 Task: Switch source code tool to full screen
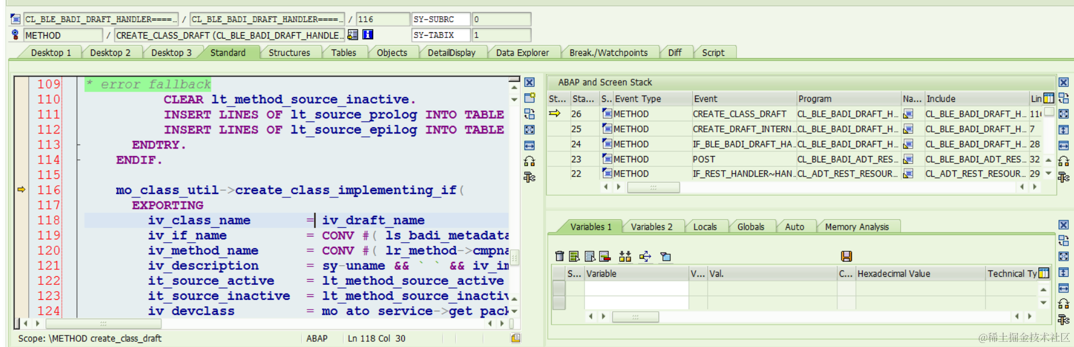pos(530,129)
